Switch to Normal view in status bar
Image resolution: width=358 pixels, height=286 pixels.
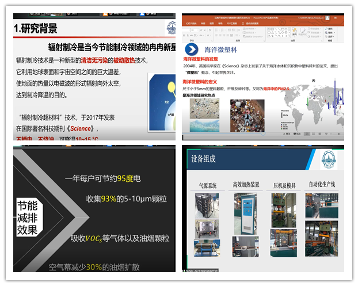(307, 134)
